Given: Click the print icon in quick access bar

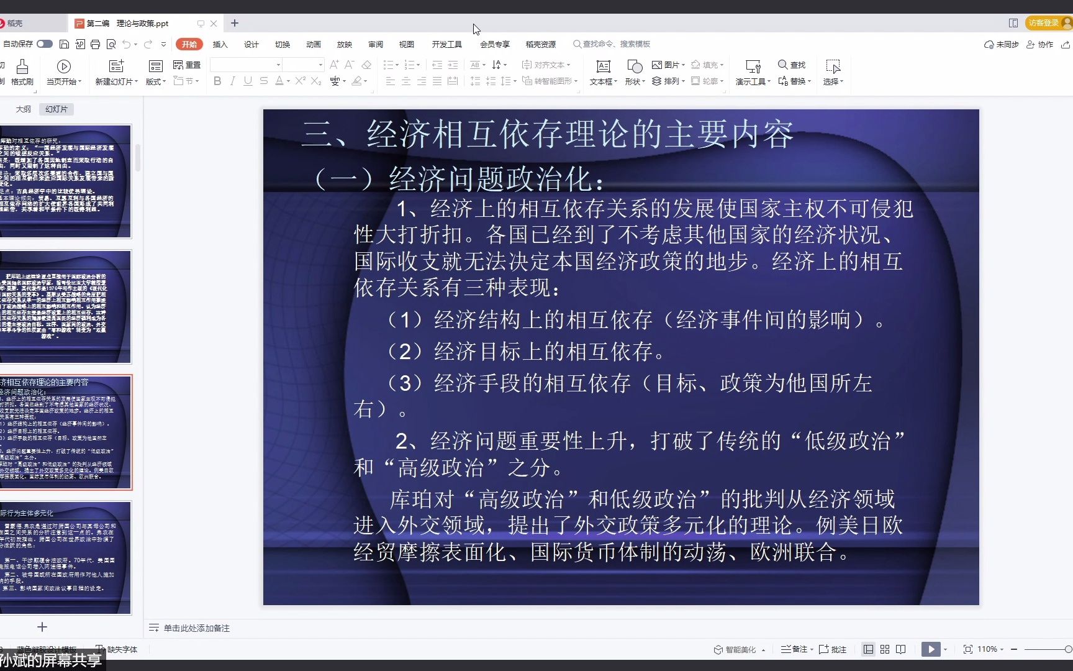Looking at the screenshot, I should pyautogui.click(x=95, y=44).
